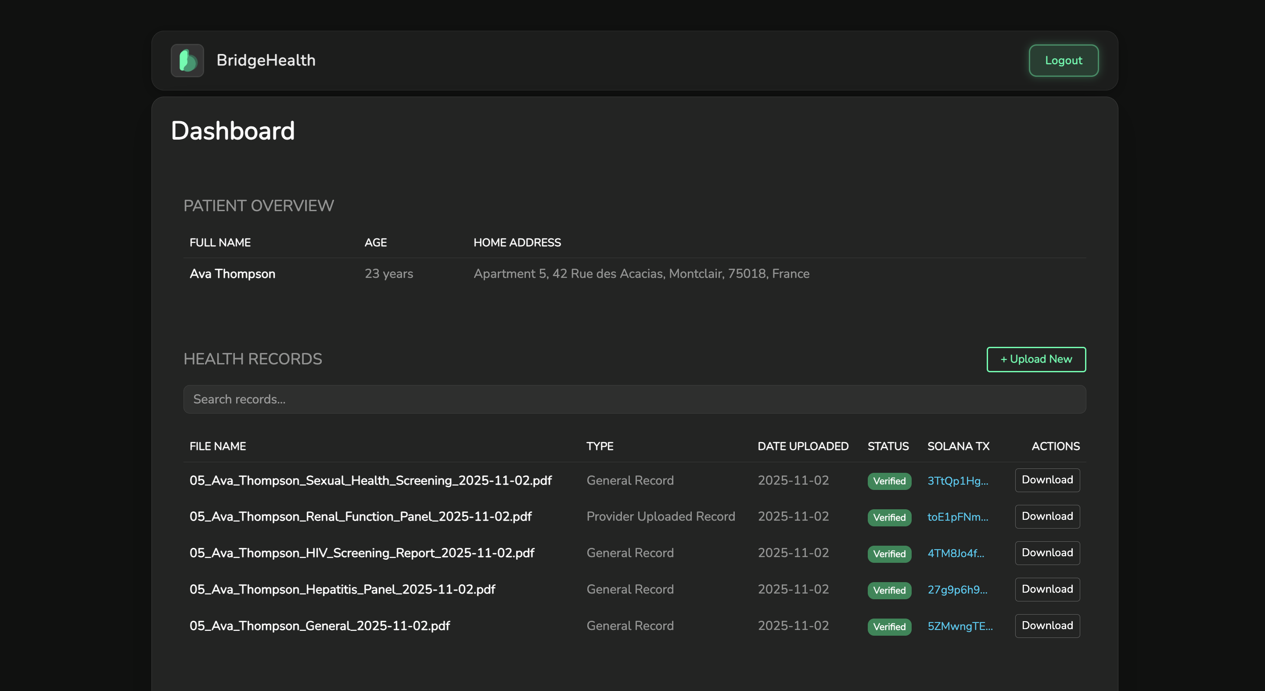Download the Sexual Health Screening PDF
This screenshot has width=1265, height=691.
pyautogui.click(x=1047, y=480)
